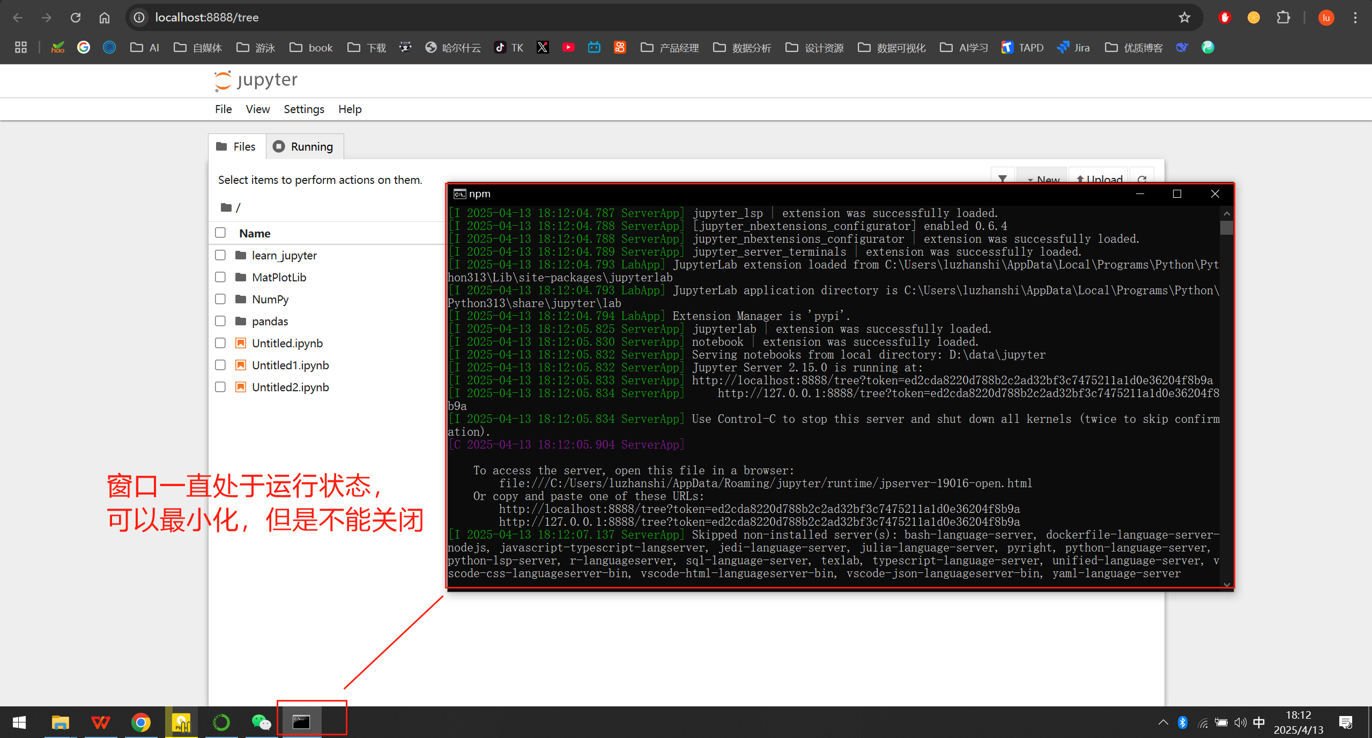Reload the page with the browser refresh icon

pos(76,18)
